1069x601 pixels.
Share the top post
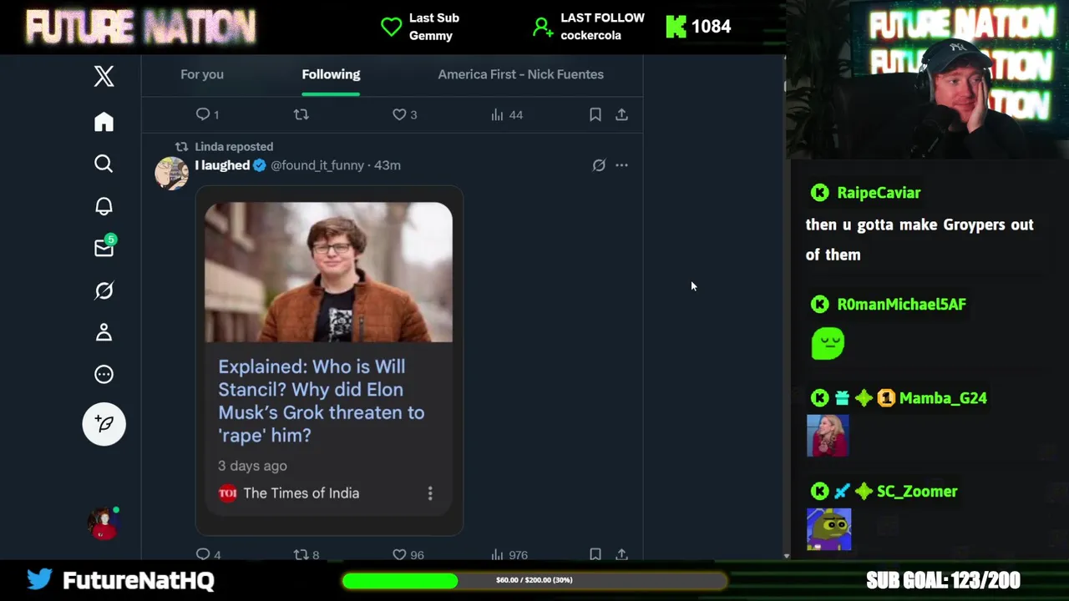621,114
